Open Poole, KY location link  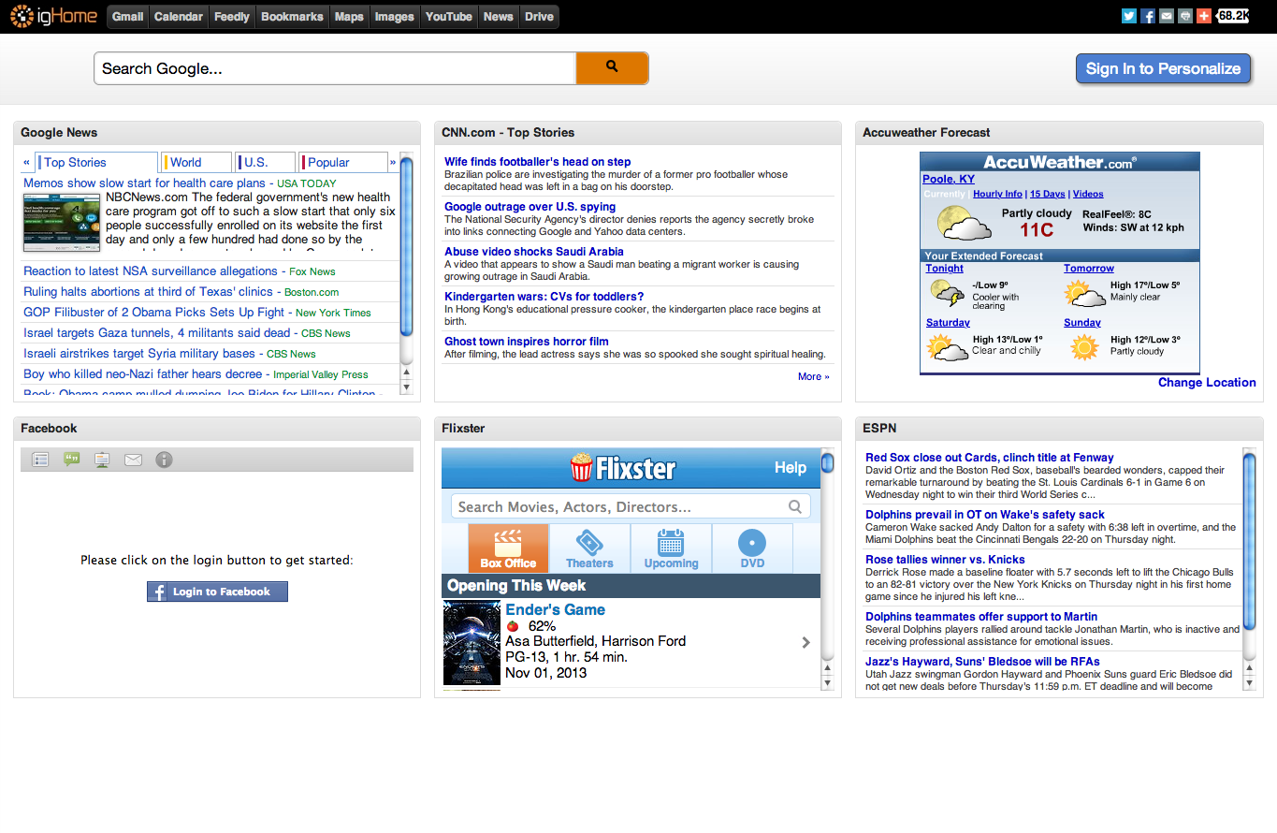pos(949,179)
